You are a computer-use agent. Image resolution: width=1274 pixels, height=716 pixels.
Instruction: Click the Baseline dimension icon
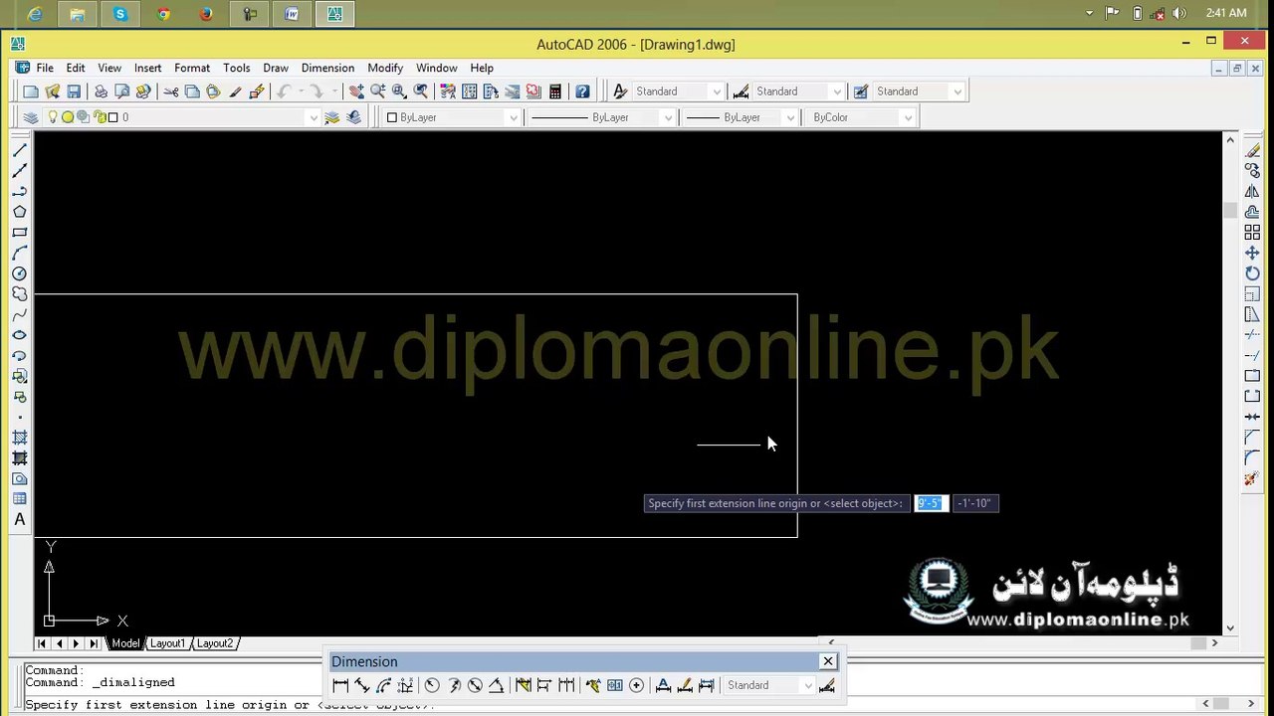click(x=544, y=685)
